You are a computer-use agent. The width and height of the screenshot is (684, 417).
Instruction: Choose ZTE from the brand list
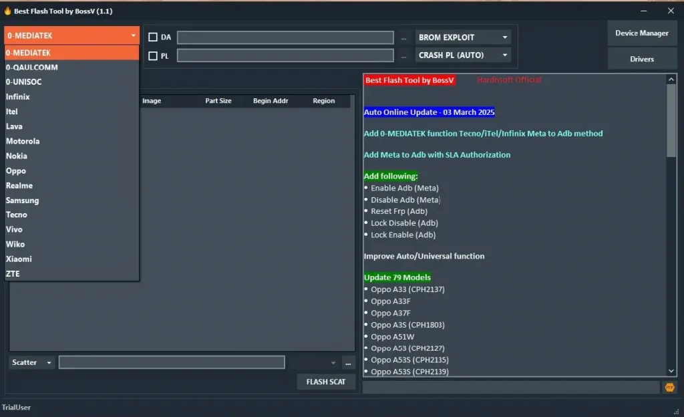[x=71, y=273]
